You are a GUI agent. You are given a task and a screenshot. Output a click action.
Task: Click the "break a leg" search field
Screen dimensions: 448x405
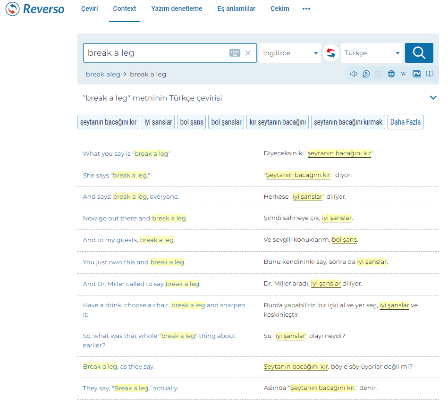[156, 53]
